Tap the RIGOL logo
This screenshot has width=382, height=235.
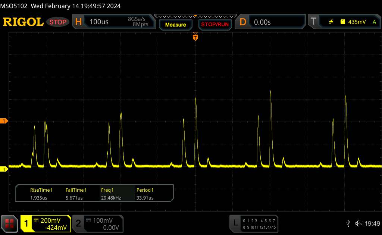[23, 22]
